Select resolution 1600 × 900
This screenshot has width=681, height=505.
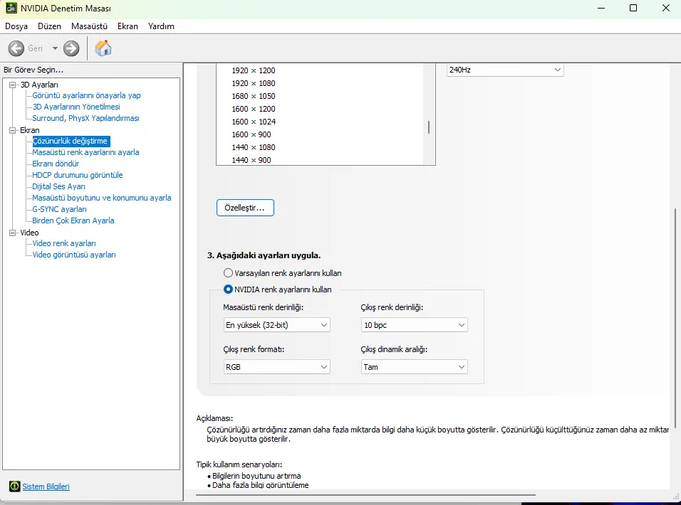click(x=251, y=134)
